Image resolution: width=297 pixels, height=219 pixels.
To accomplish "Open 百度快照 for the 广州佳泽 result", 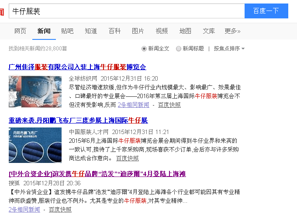I will pos(169,105).
